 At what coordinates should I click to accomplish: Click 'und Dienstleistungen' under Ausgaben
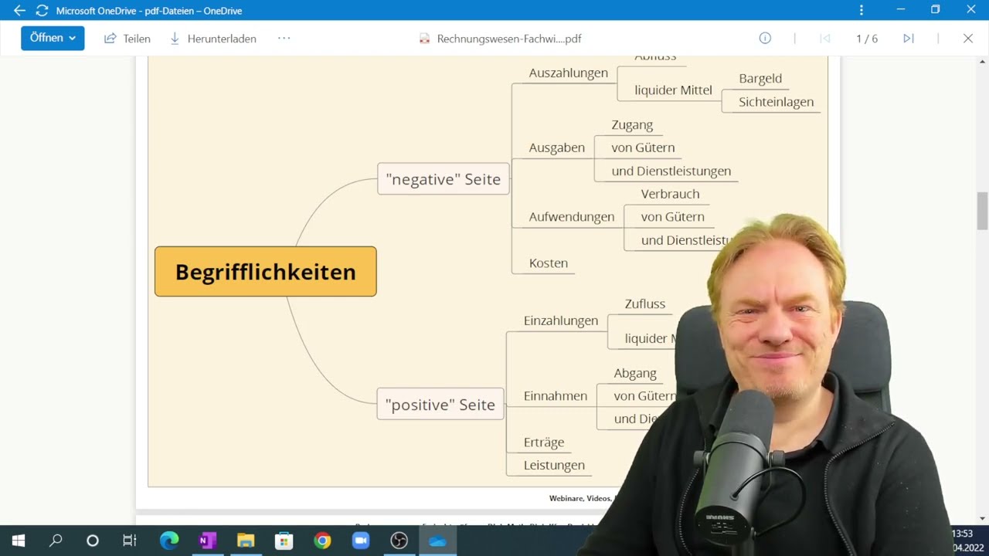pos(671,171)
